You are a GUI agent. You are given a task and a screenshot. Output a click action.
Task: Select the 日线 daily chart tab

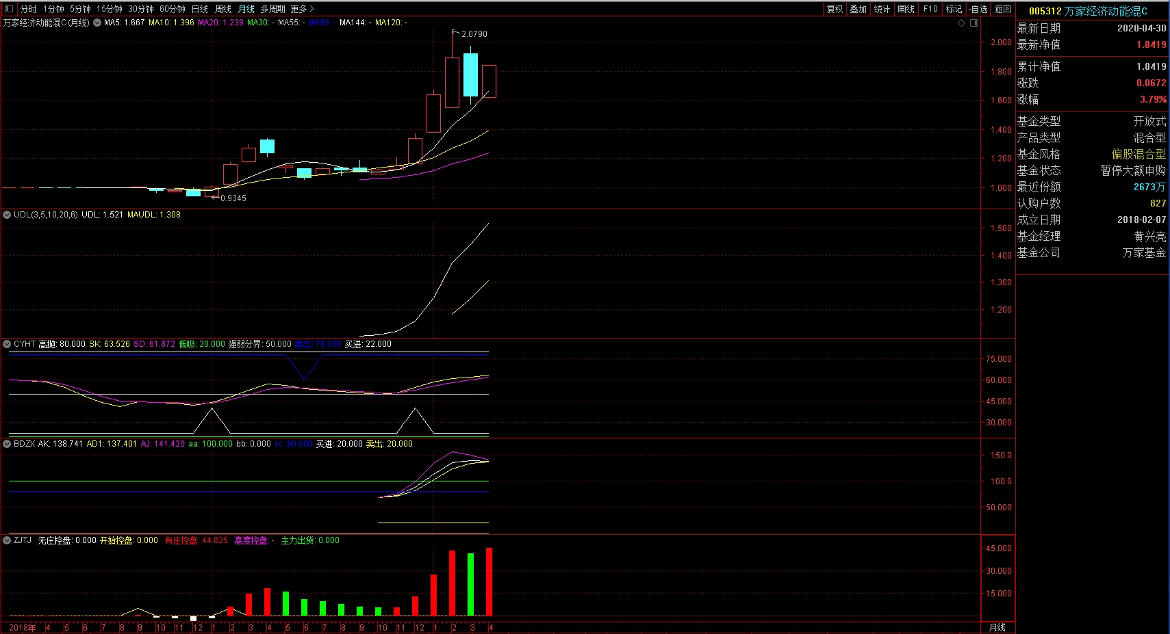click(200, 9)
